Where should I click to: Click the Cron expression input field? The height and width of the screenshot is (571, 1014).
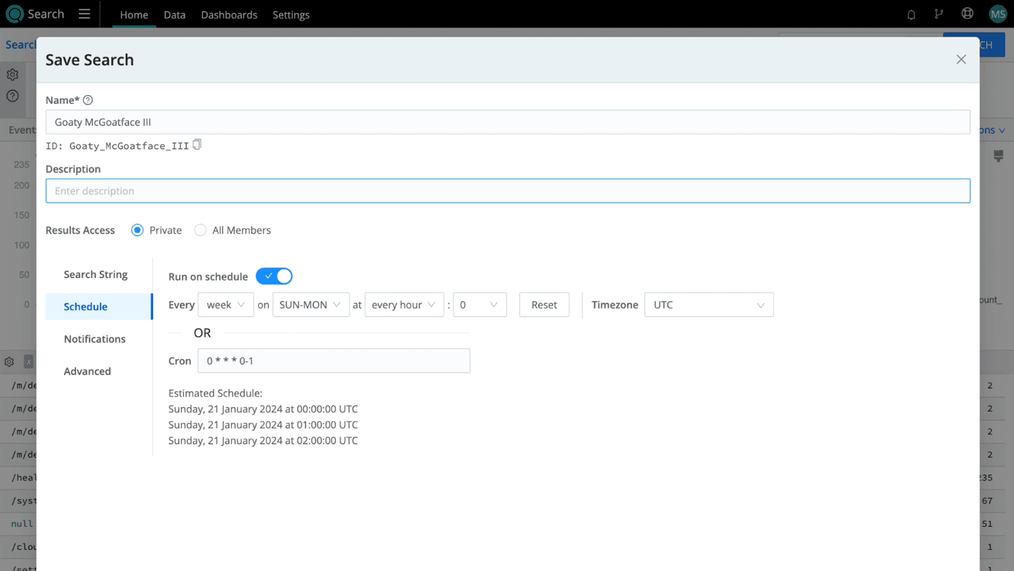coord(333,361)
